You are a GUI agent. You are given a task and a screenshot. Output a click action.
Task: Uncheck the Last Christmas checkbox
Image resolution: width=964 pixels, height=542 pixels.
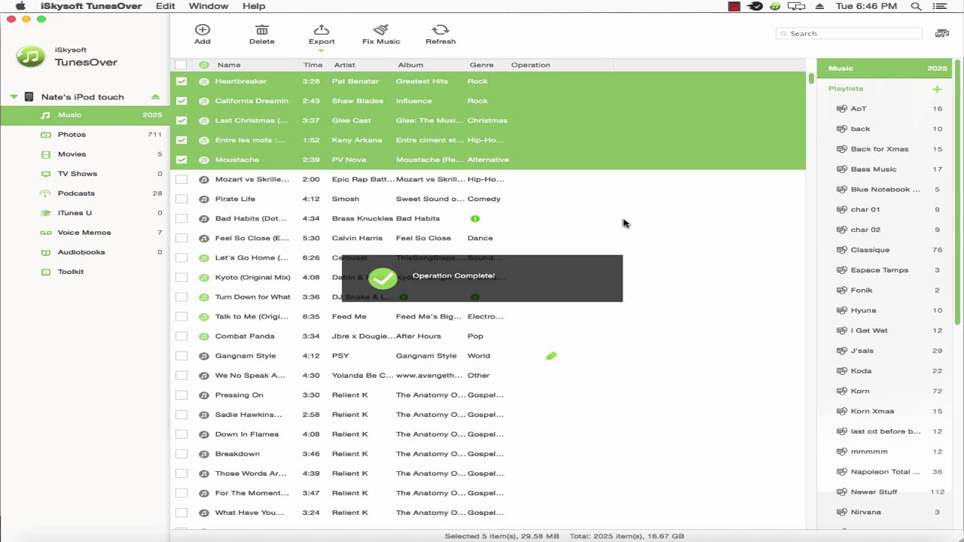click(x=182, y=120)
